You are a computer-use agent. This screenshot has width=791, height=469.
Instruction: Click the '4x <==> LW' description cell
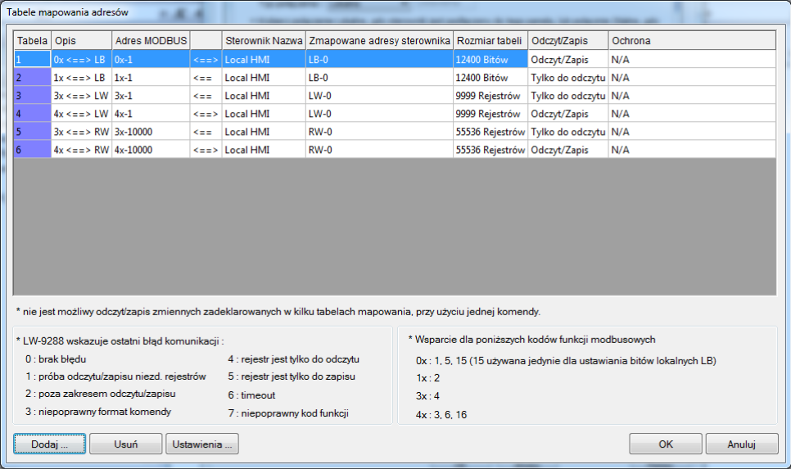(81, 114)
